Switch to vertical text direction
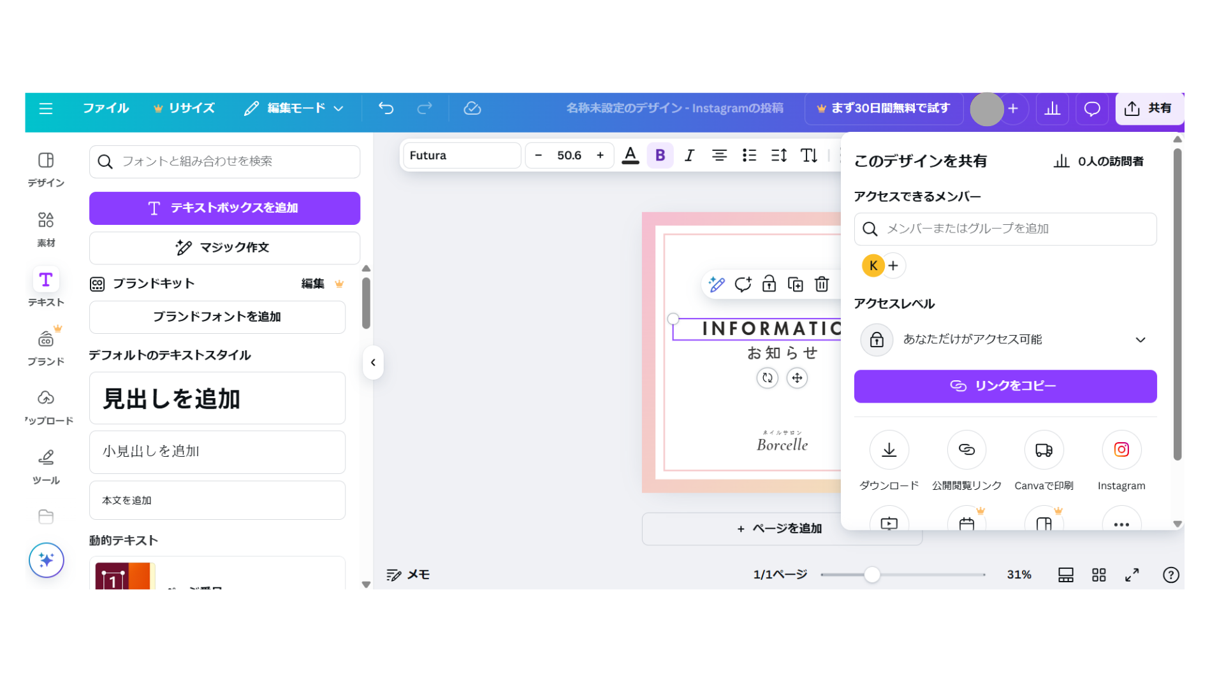Image resolution: width=1224 pixels, height=688 pixels. pyautogui.click(x=809, y=155)
